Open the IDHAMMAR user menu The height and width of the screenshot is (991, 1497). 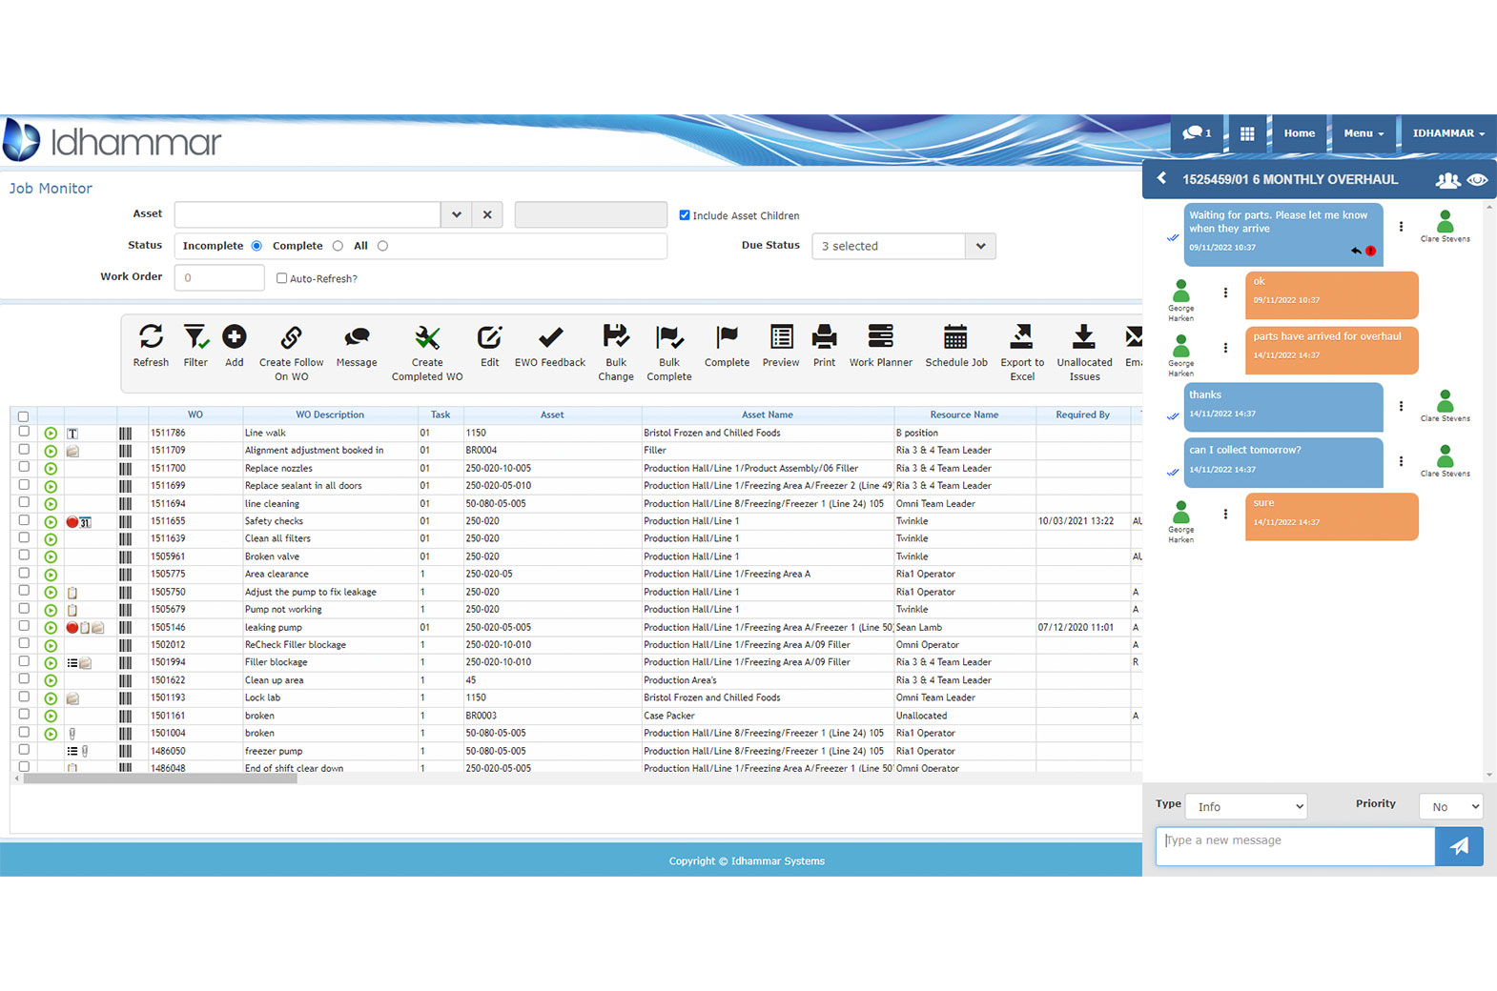(x=1448, y=133)
